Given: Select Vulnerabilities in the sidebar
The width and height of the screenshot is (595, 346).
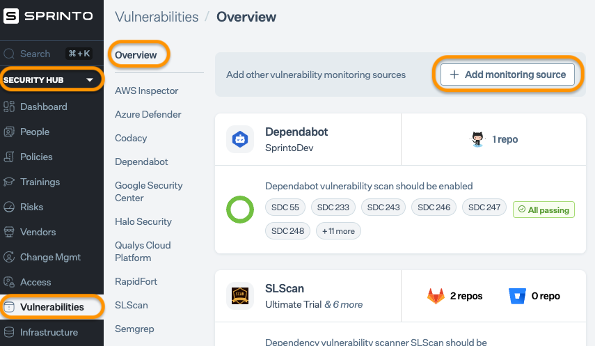Looking at the screenshot, I should (x=52, y=307).
